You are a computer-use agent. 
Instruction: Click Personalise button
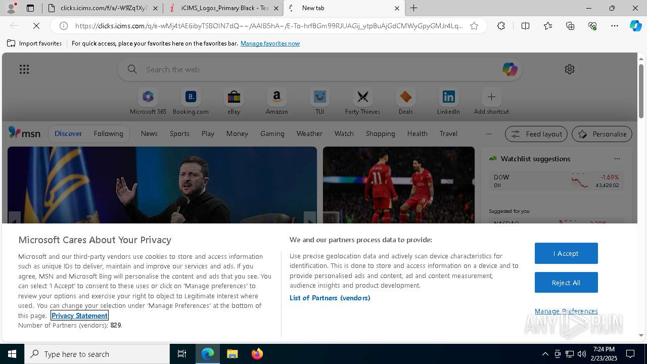[x=602, y=134]
